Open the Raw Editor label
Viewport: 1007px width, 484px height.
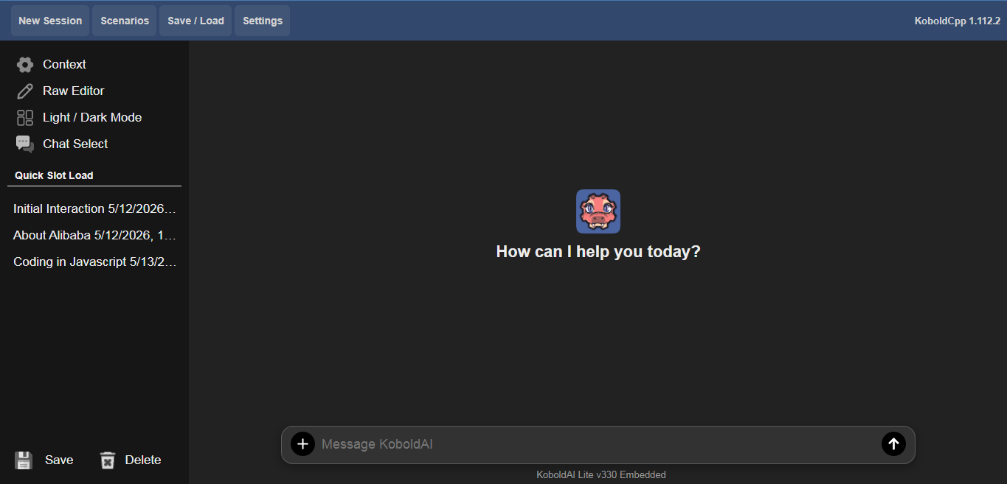point(74,91)
